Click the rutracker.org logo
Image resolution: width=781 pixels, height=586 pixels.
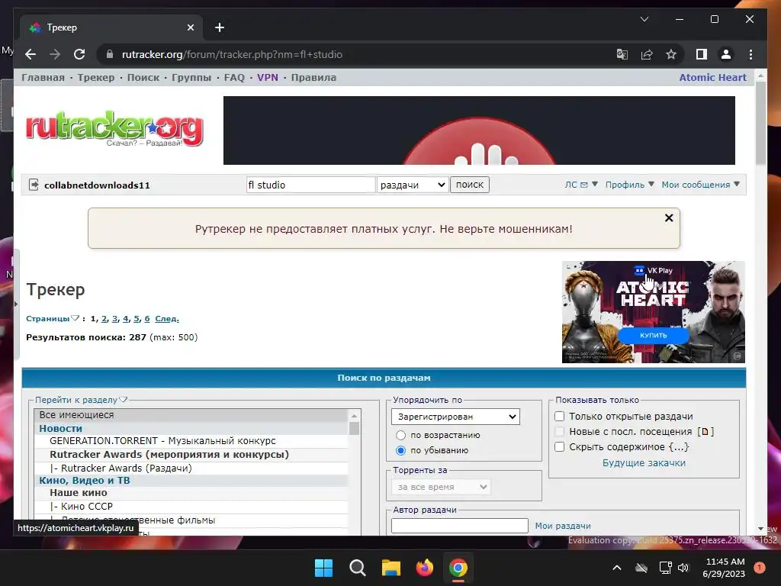(114, 128)
